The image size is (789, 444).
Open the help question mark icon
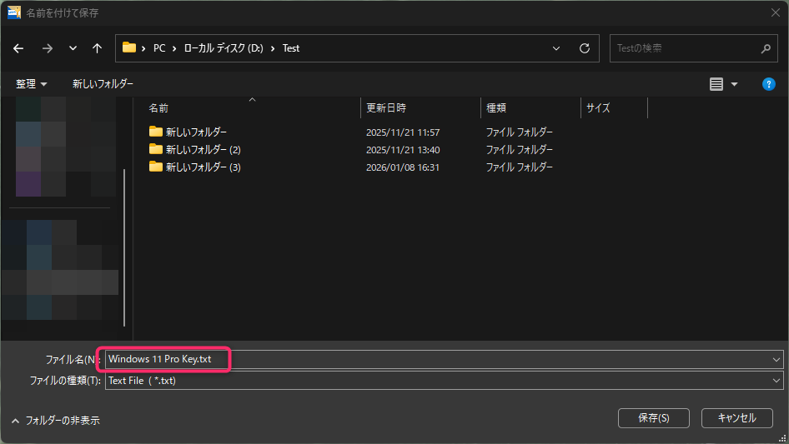coord(769,84)
